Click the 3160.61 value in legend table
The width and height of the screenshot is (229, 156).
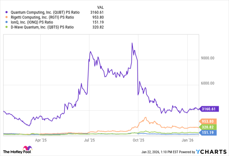pyautogui.click(x=97, y=12)
